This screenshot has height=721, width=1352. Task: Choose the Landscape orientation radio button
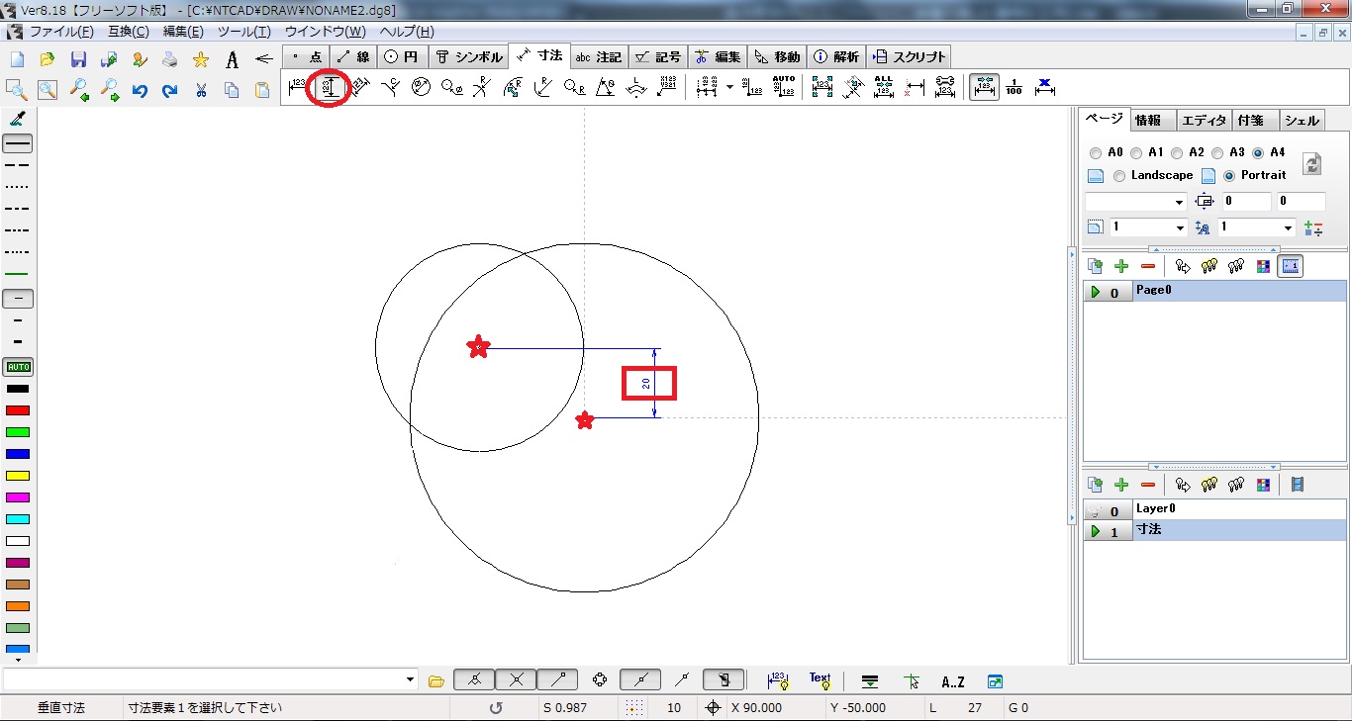click(1119, 176)
